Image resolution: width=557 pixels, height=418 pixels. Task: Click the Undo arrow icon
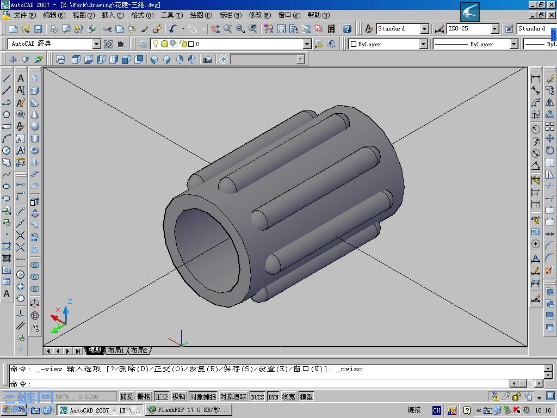tap(173, 29)
